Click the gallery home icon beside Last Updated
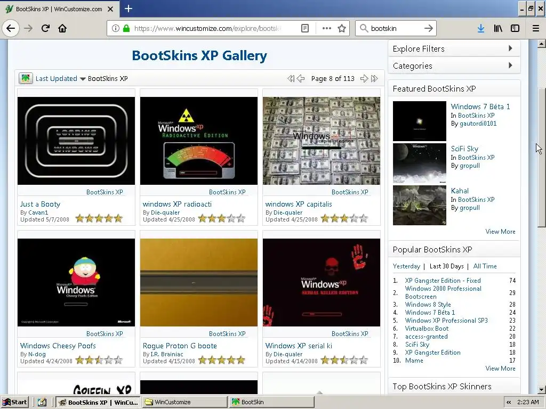Screen dimensions: 546x409 [x=26, y=78]
